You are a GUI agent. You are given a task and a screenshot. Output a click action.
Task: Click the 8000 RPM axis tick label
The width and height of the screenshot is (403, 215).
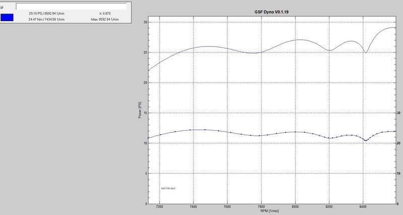point(295,206)
